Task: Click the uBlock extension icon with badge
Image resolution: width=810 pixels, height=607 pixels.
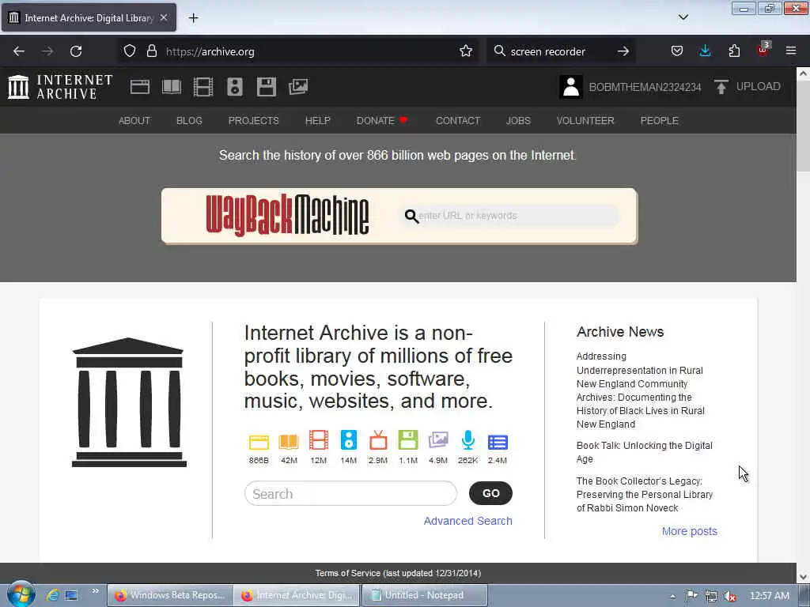Action: click(763, 50)
